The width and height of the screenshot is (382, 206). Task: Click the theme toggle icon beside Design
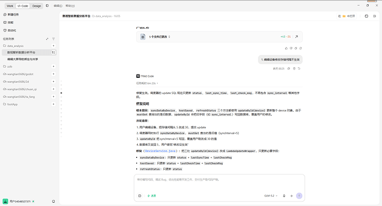pyautogui.click(x=47, y=6)
